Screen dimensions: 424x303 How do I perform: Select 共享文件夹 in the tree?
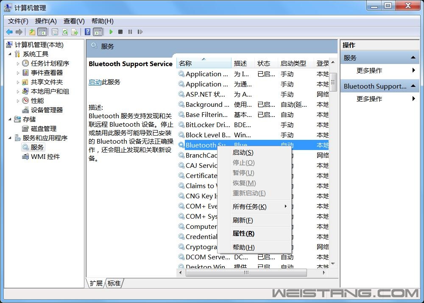pyautogui.click(x=47, y=82)
